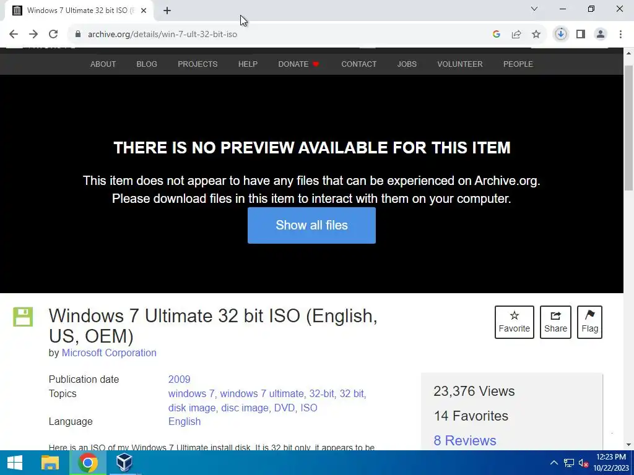
Task: Go back with the browser back arrow
Action: pyautogui.click(x=14, y=35)
